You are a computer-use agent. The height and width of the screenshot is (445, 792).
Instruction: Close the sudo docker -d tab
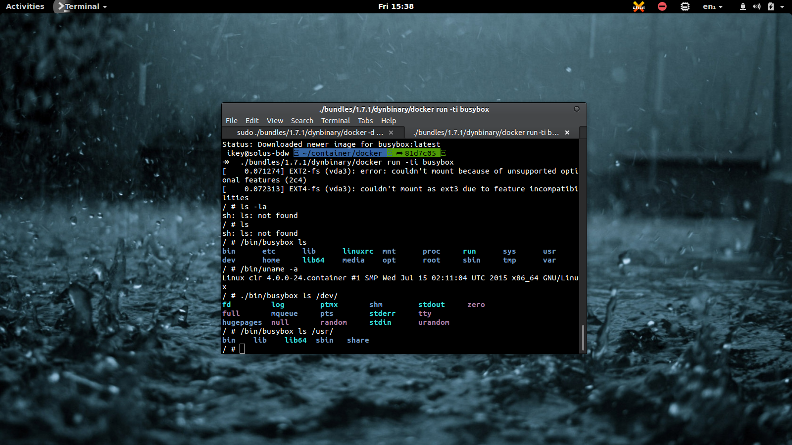point(391,133)
